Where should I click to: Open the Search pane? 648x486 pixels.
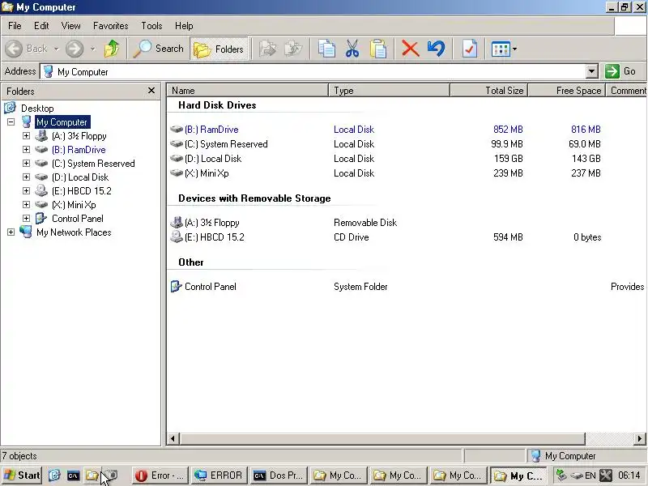(x=158, y=49)
